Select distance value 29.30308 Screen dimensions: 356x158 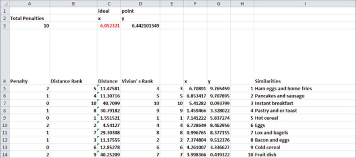click(109, 133)
